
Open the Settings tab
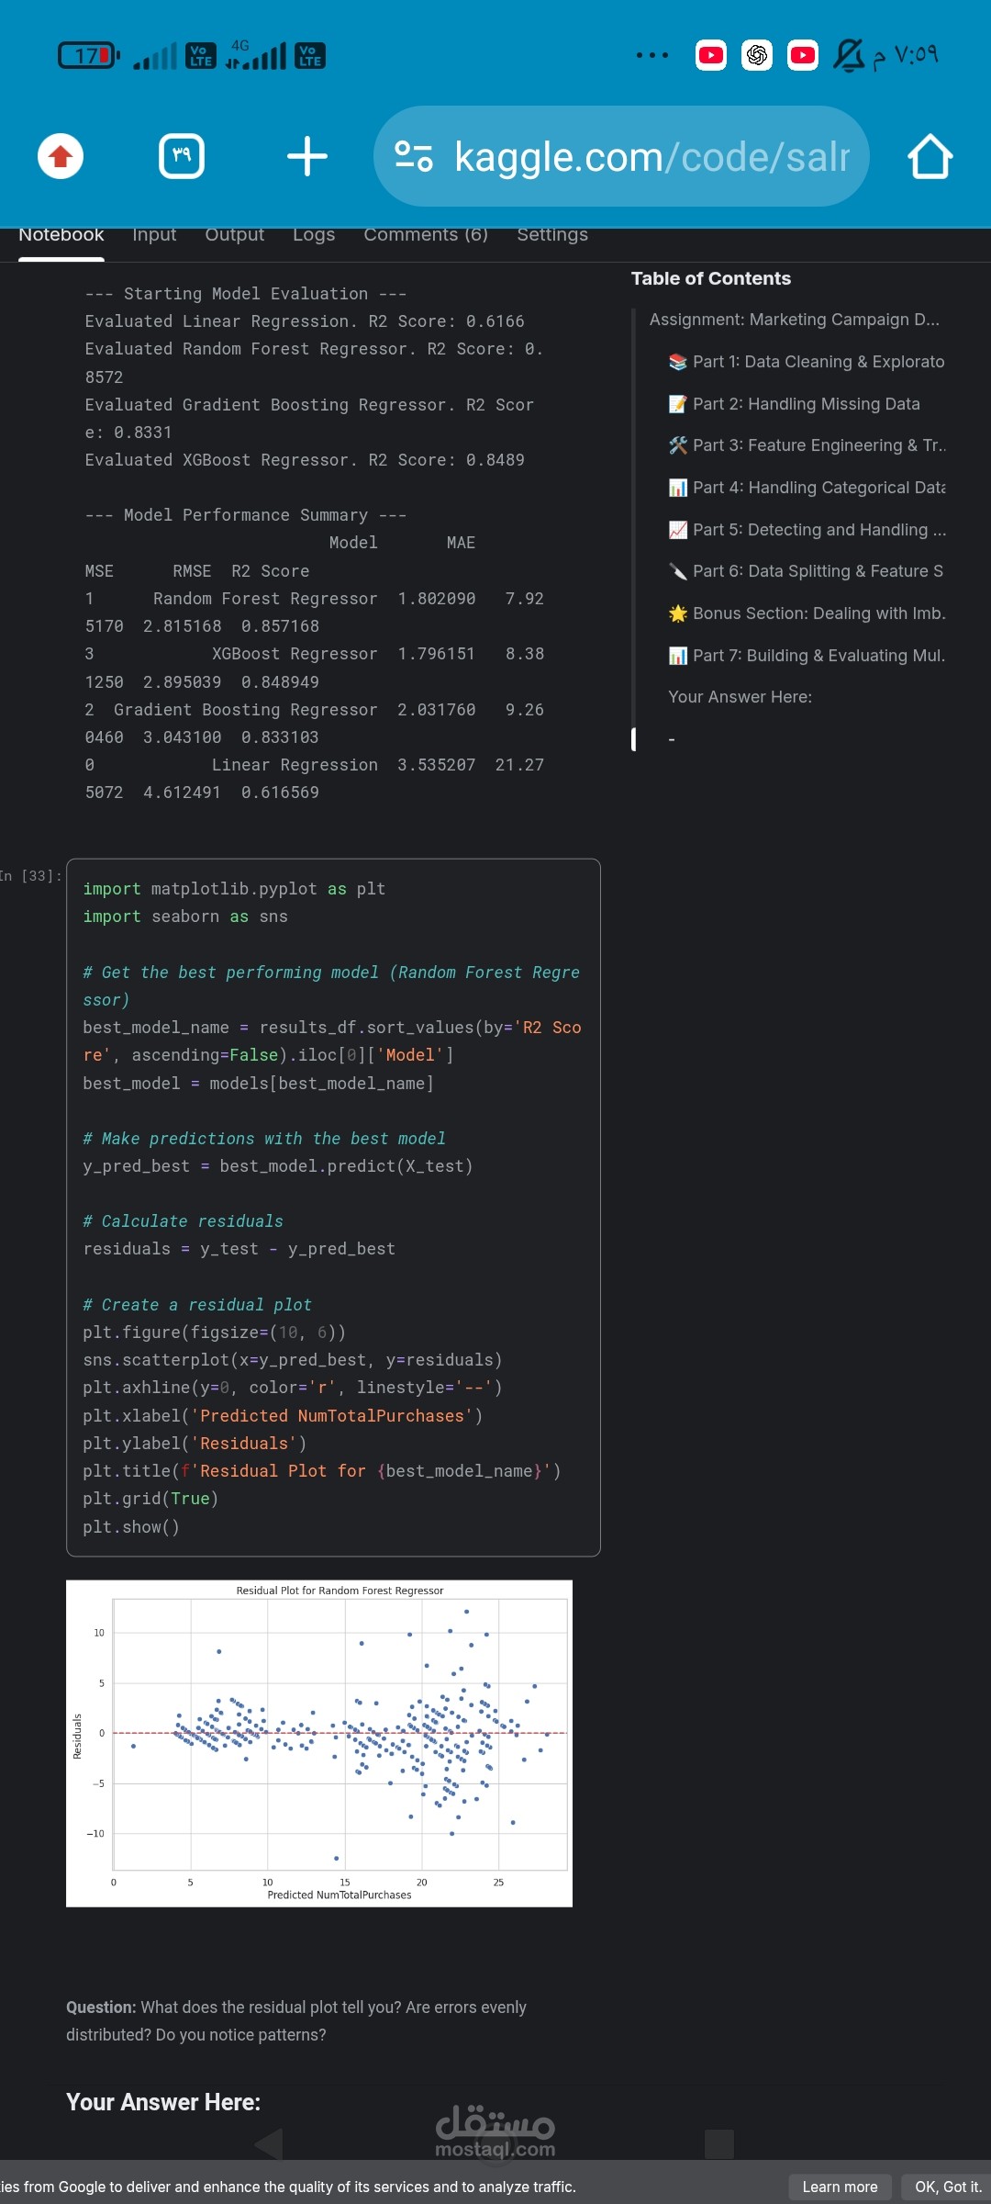(x=552, y=235)
